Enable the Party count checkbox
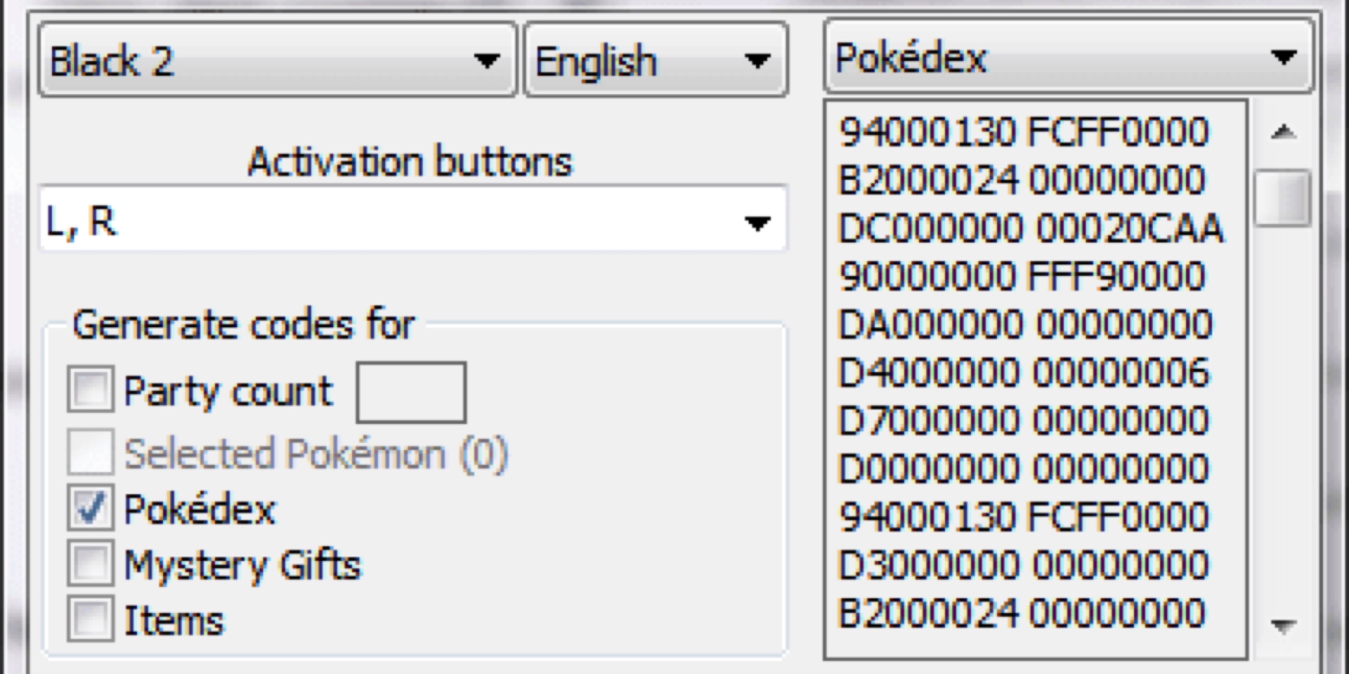The width and height of the screenshot is (1349, 674). click(90, 389)
